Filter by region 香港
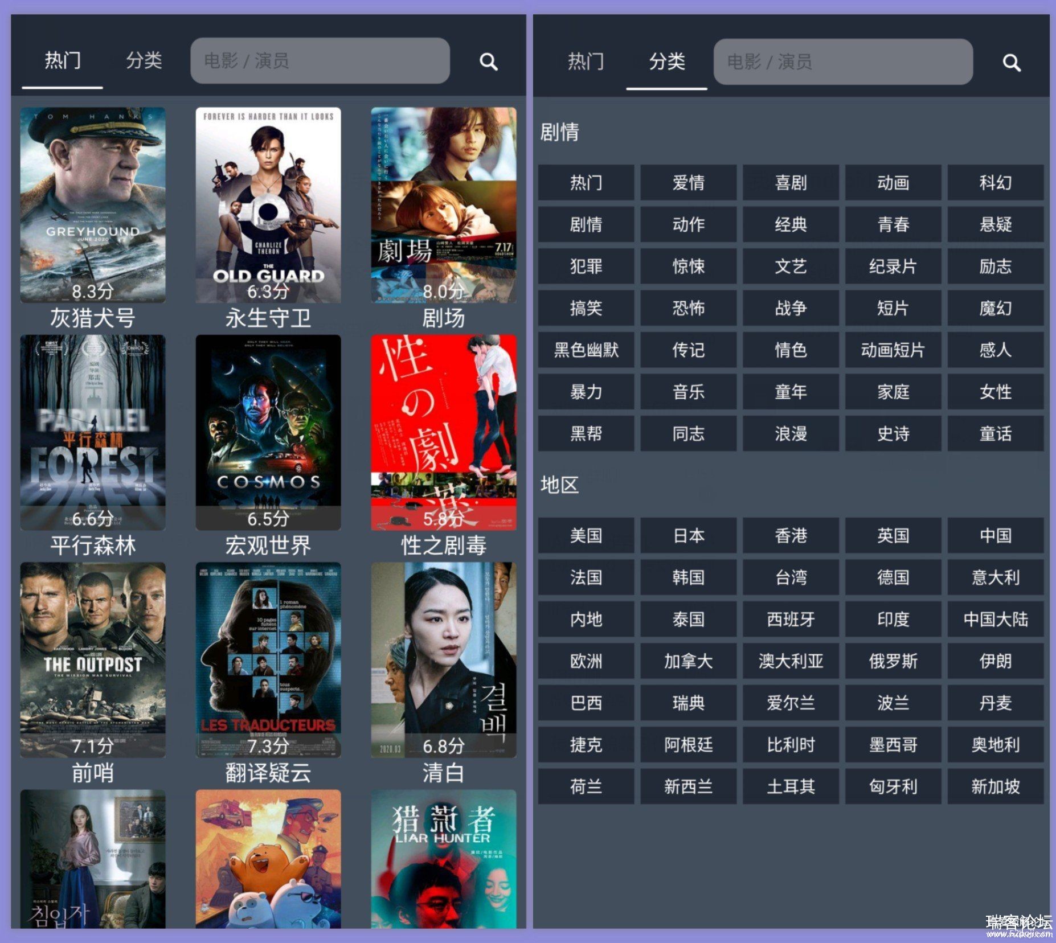This screenshot has height=943, width=1056. (x=791, y=535)
